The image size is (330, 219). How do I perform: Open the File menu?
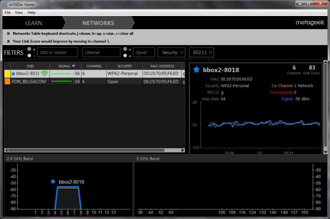pos(8,12)
